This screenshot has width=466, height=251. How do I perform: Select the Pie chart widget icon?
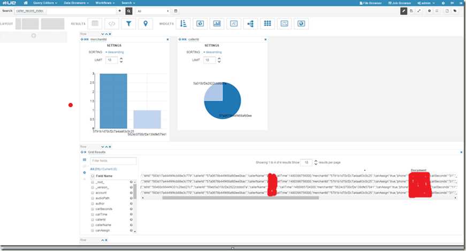[200, 23]
